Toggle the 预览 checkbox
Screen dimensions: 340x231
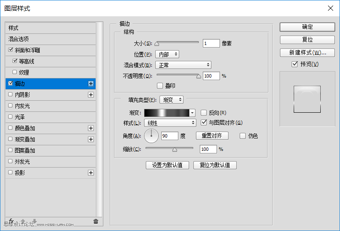coord(294,64)
